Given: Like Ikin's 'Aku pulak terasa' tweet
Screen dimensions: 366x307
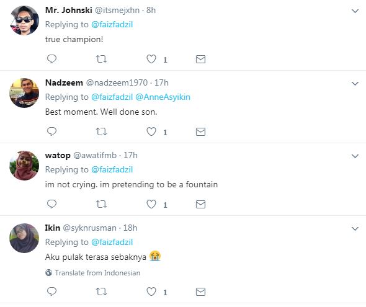Looking at the screenshot, I should point(151,291).
